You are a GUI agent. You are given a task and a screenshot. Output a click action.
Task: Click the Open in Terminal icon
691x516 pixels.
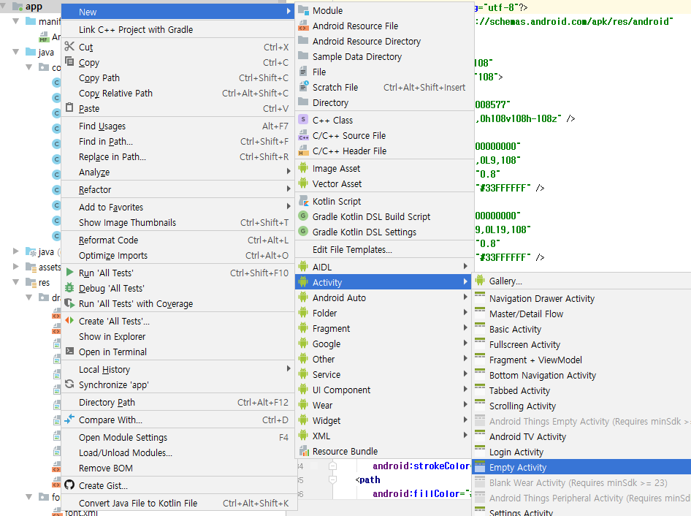coord(69,351)
